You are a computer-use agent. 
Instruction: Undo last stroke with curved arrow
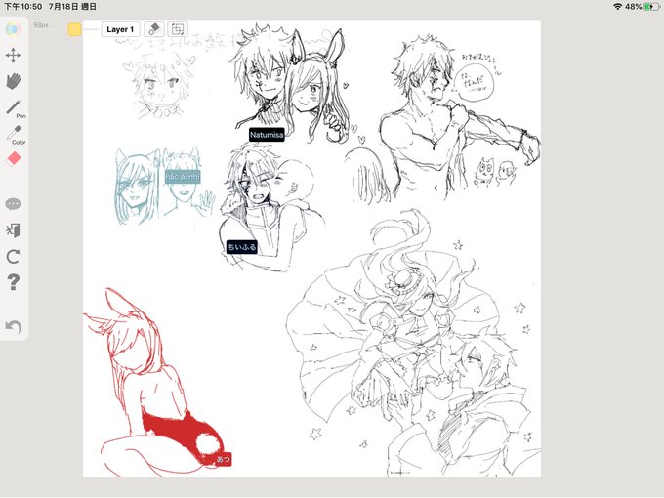(x=13, y=326)
